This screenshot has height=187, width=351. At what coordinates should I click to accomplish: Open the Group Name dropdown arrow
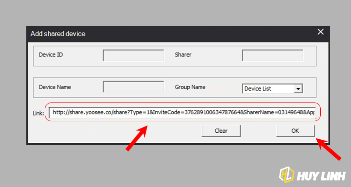pyautogui.click(x=298, y=89)
